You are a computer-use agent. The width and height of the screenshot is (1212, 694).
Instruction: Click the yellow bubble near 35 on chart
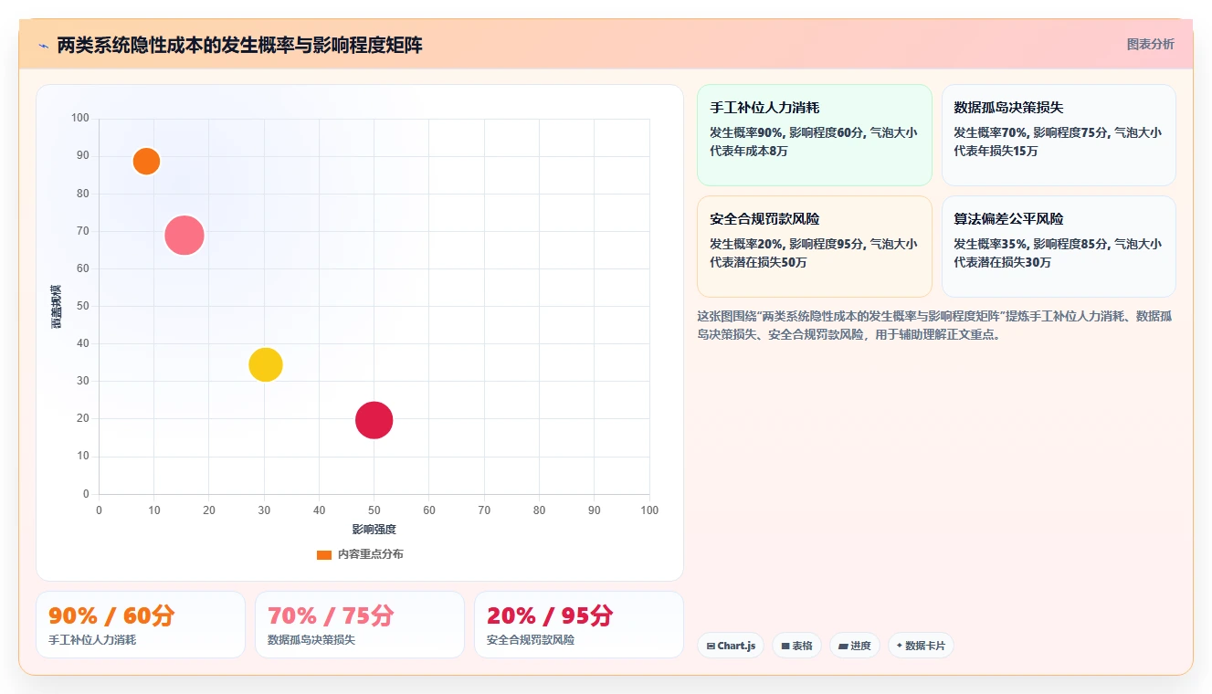click(266, 365)
